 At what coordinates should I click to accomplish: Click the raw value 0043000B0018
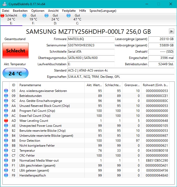click(x=157, y=151)
